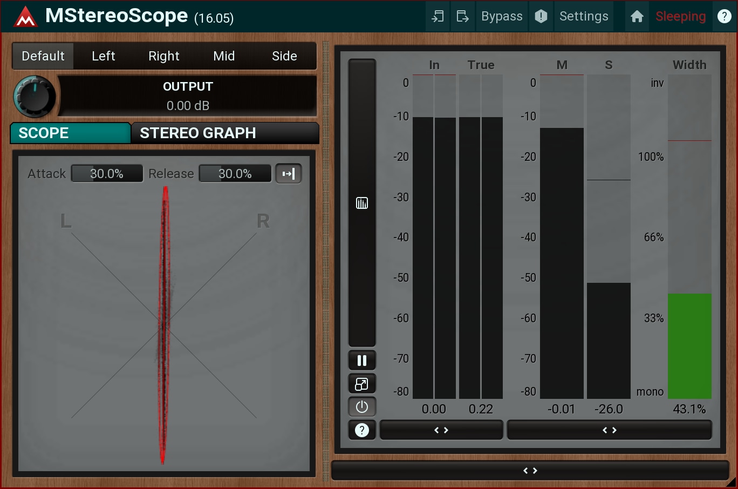Toggle the scope attack/release mode button

coord(289,174)
